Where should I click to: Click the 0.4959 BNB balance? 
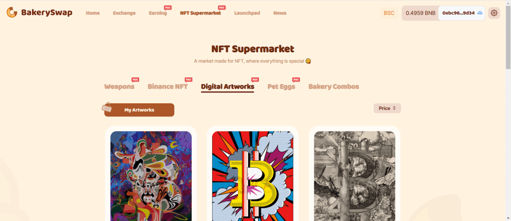pos(420,13)
